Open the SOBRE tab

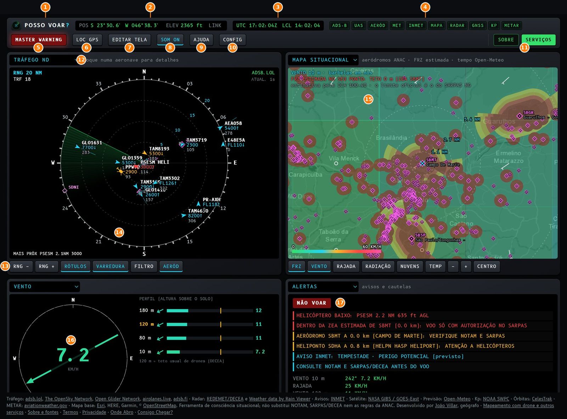point(506,40)
